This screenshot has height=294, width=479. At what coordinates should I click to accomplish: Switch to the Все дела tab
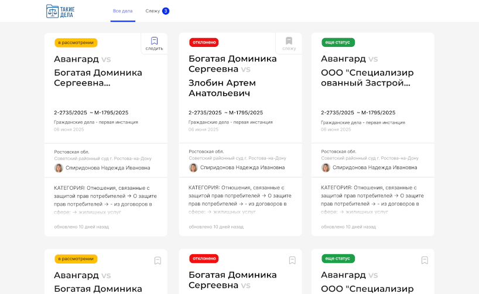pyautogui.click(x=122, y=11)
